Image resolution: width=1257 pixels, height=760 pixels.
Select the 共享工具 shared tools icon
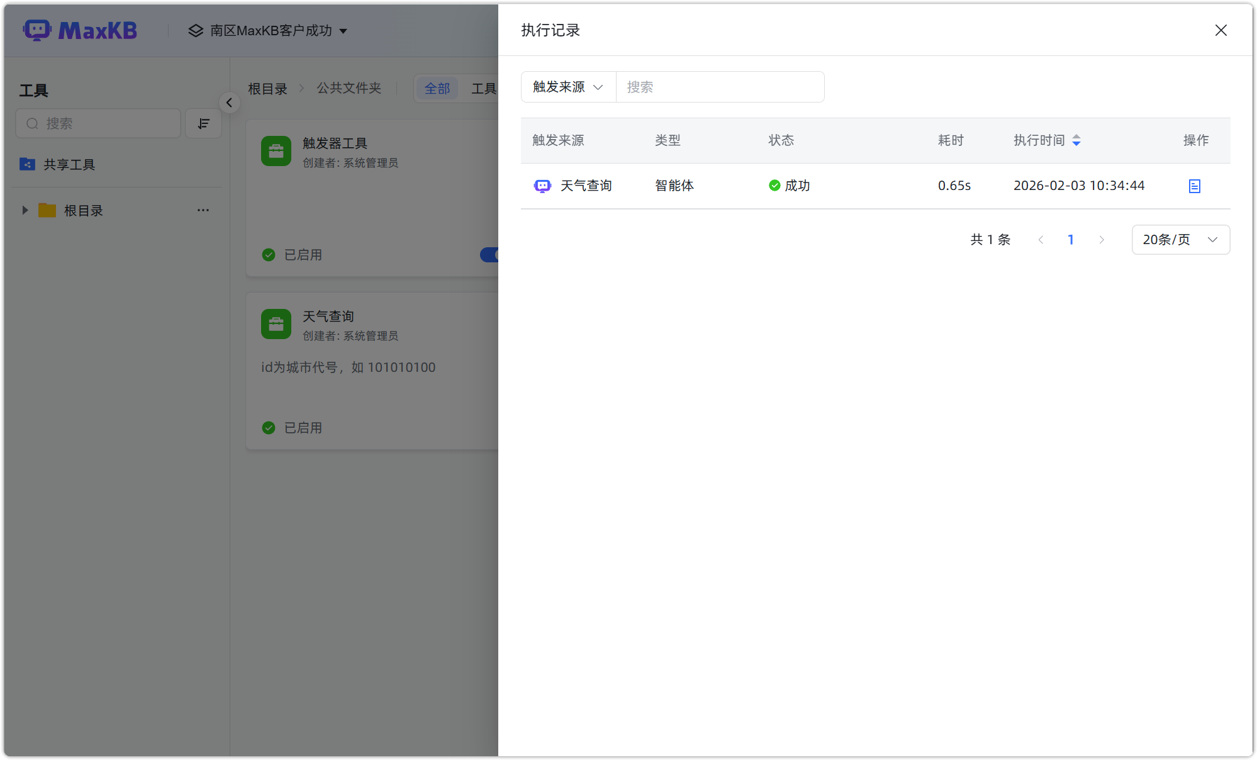click(x=27, y=164)
